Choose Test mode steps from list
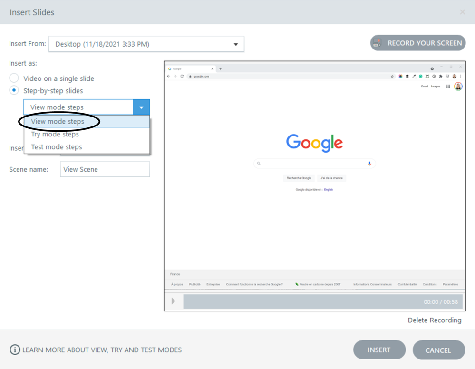 [87, 147]
